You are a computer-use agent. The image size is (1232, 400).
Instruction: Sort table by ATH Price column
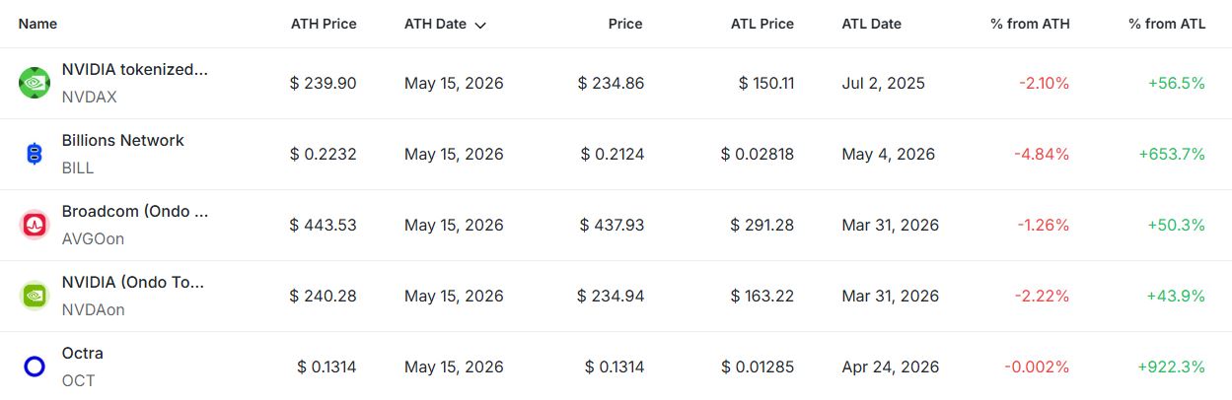click(x=324, y=24)
